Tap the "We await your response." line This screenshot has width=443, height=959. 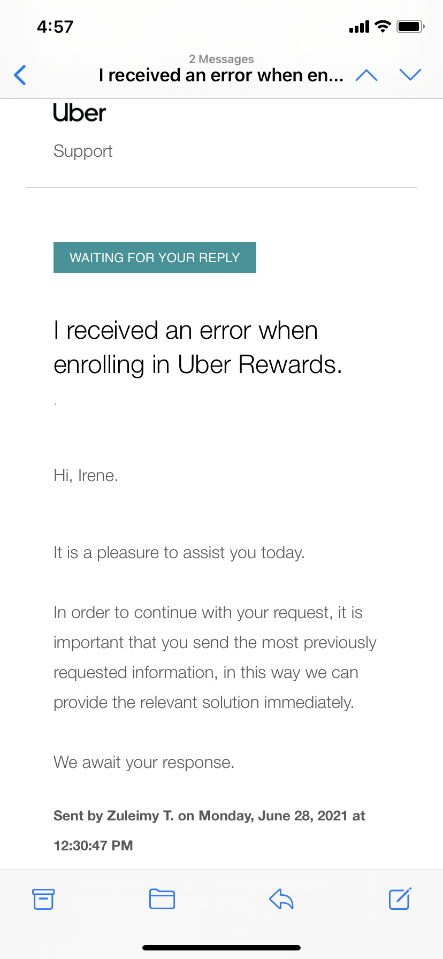[144, 762]
